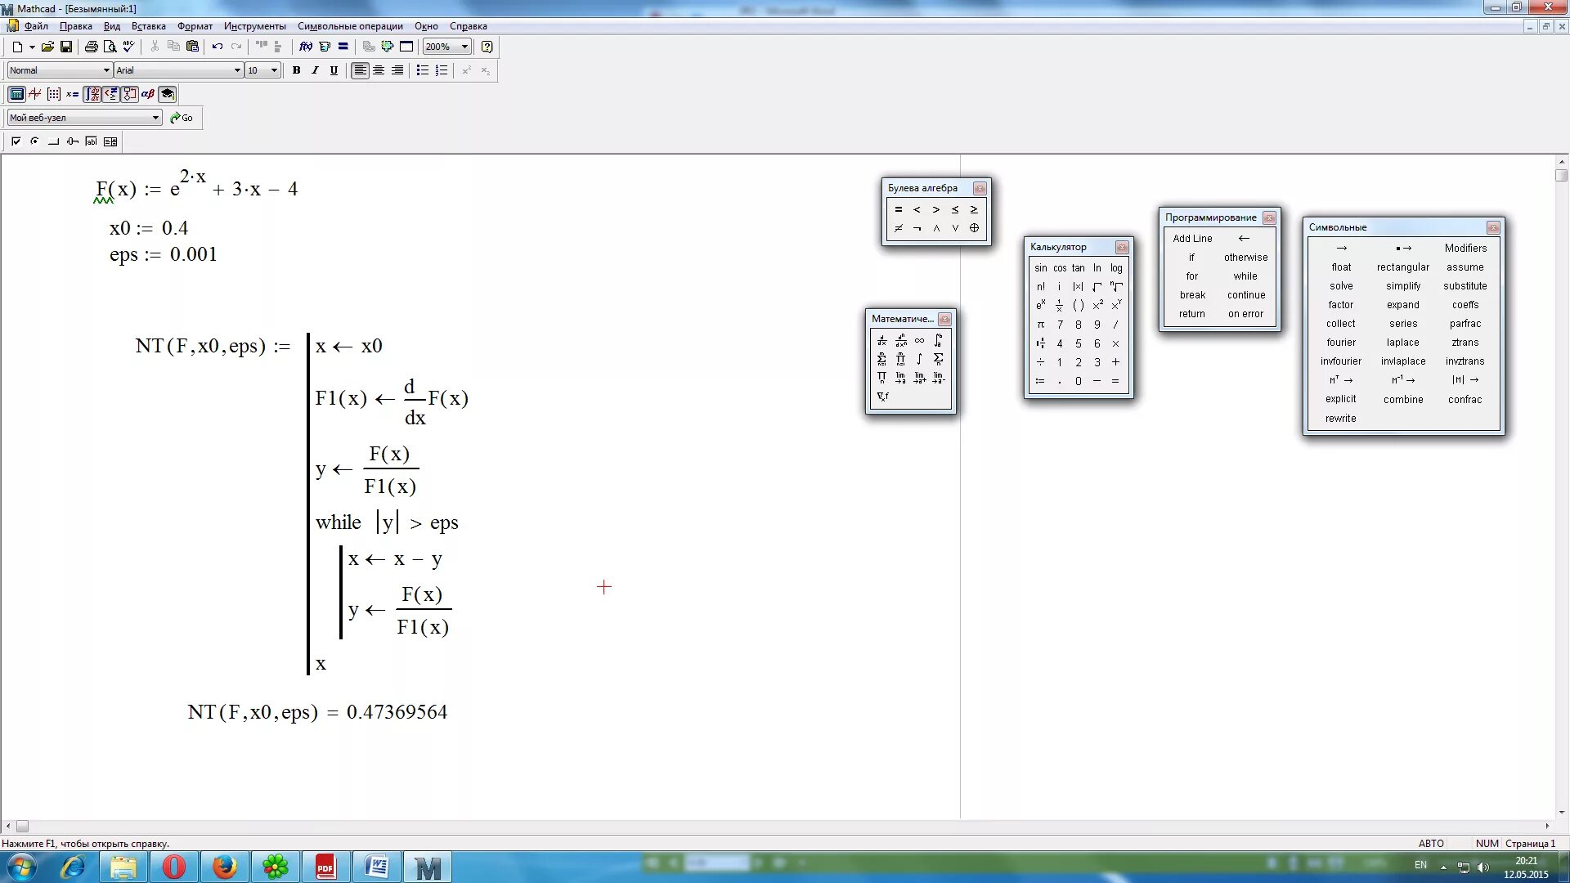Open Firefox from the Windows taskbar
Viewport: 1570px width, 883px height.
pyautogui.click(x=224, y=867)
